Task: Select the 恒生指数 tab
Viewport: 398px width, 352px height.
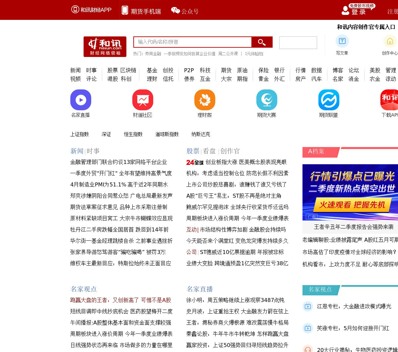Action: click(133, 134)
